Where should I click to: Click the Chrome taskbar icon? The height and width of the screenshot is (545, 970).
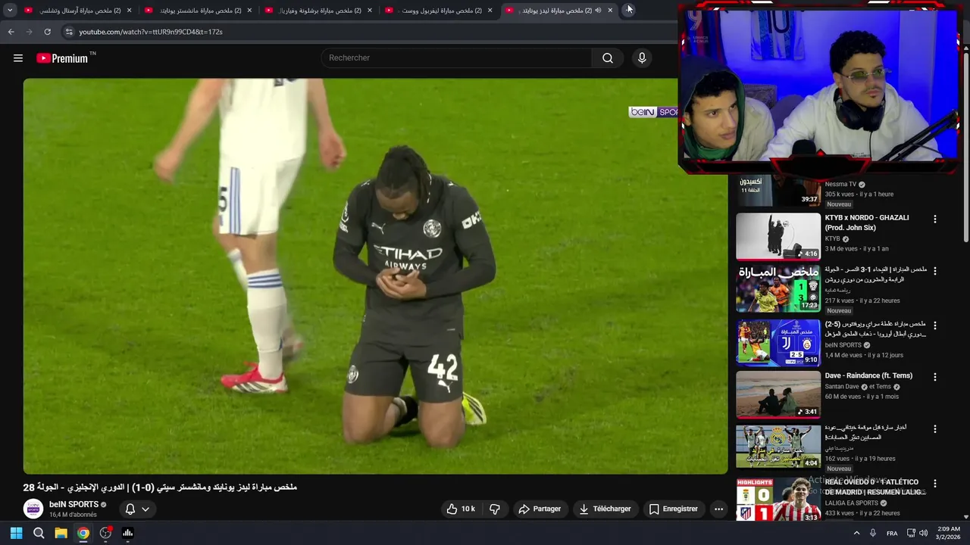coord(83,533)
